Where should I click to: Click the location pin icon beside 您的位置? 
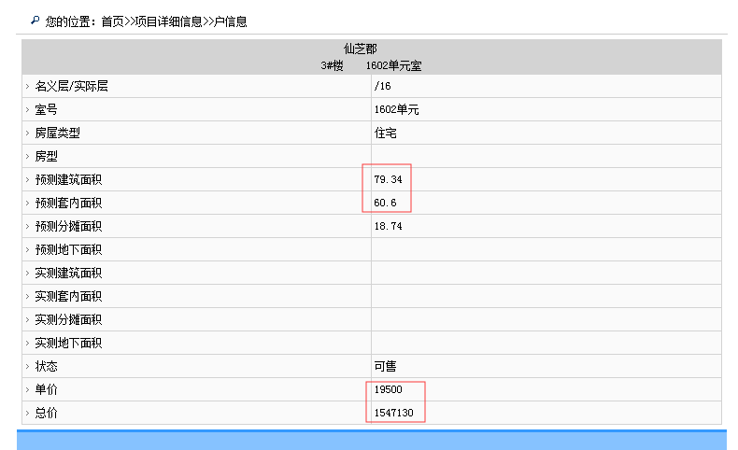coord(35,21)
